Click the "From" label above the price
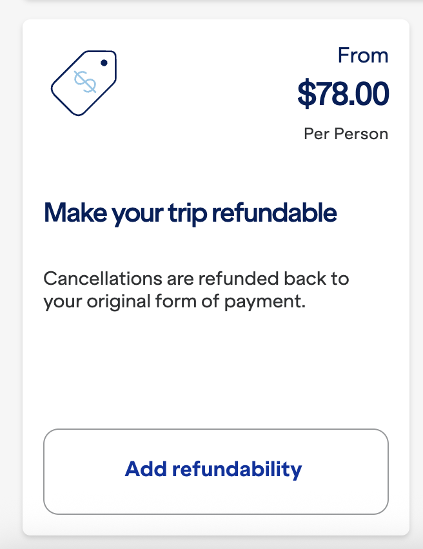The image size is (423, 549). coord(362,55)
